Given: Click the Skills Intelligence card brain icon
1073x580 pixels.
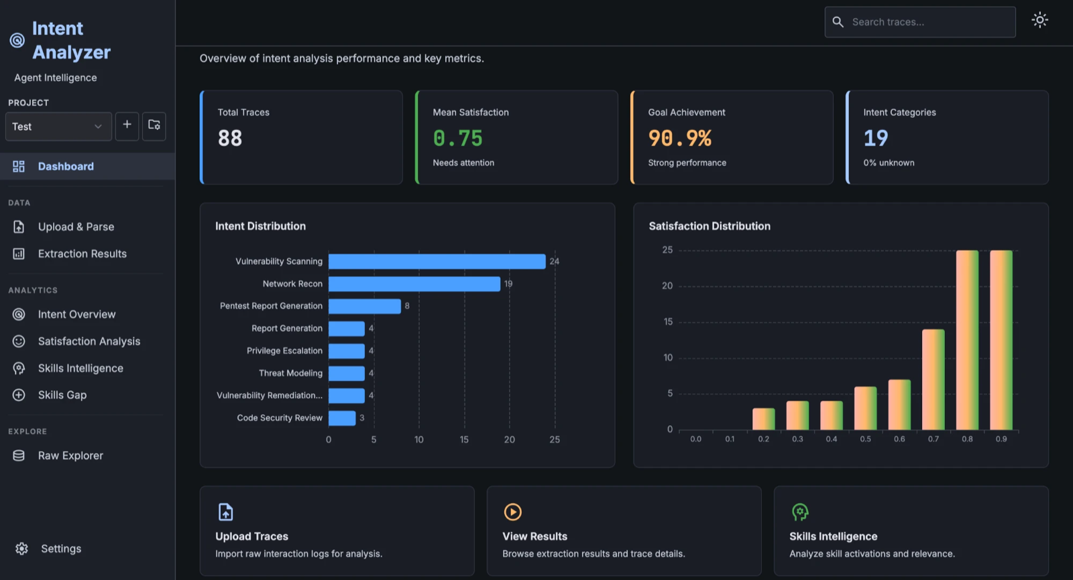Looking at the screenshot, I should [x=799, y=512].
